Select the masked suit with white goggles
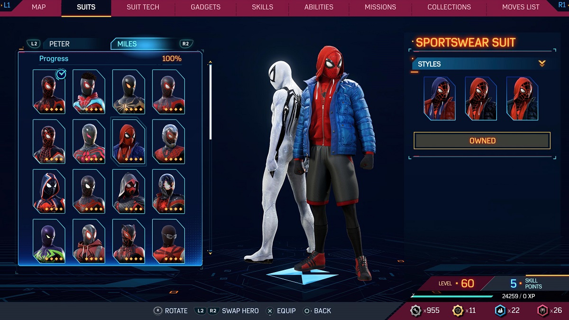The height and width of the screenshot is (320, 569). 168,241
